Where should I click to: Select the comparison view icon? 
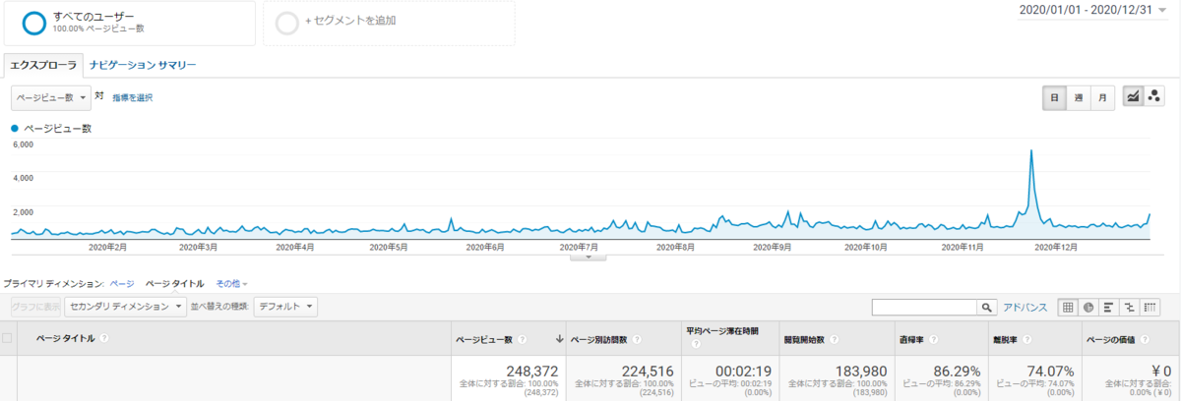(x=1129, y=307)
